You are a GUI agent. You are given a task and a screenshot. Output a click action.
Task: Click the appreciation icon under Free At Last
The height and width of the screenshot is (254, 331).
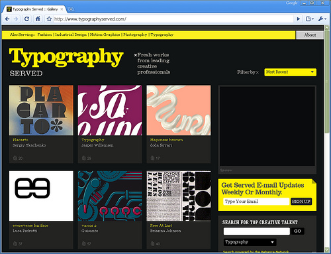click(x=152, y=243)
